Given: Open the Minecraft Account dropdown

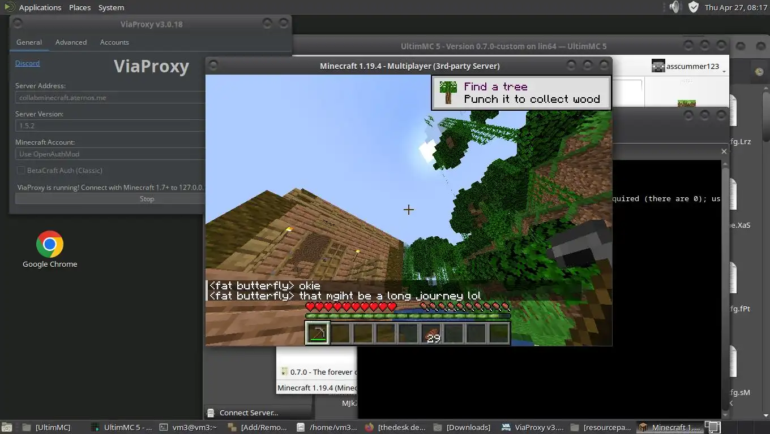Looking at the screenshot, I should (x=110, y=154).
